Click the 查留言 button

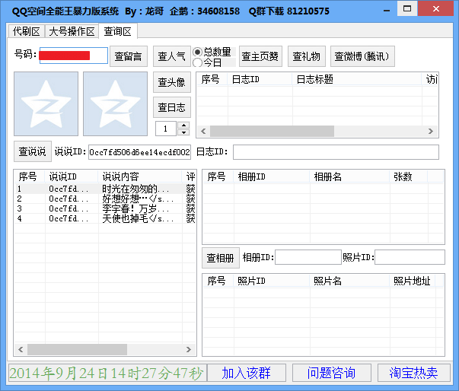tap(128, 56)
